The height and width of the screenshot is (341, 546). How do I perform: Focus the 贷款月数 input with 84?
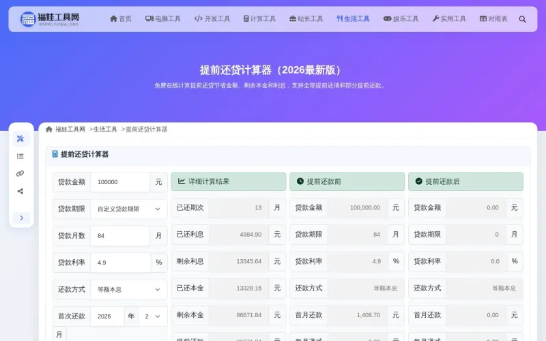coord(120,235)
